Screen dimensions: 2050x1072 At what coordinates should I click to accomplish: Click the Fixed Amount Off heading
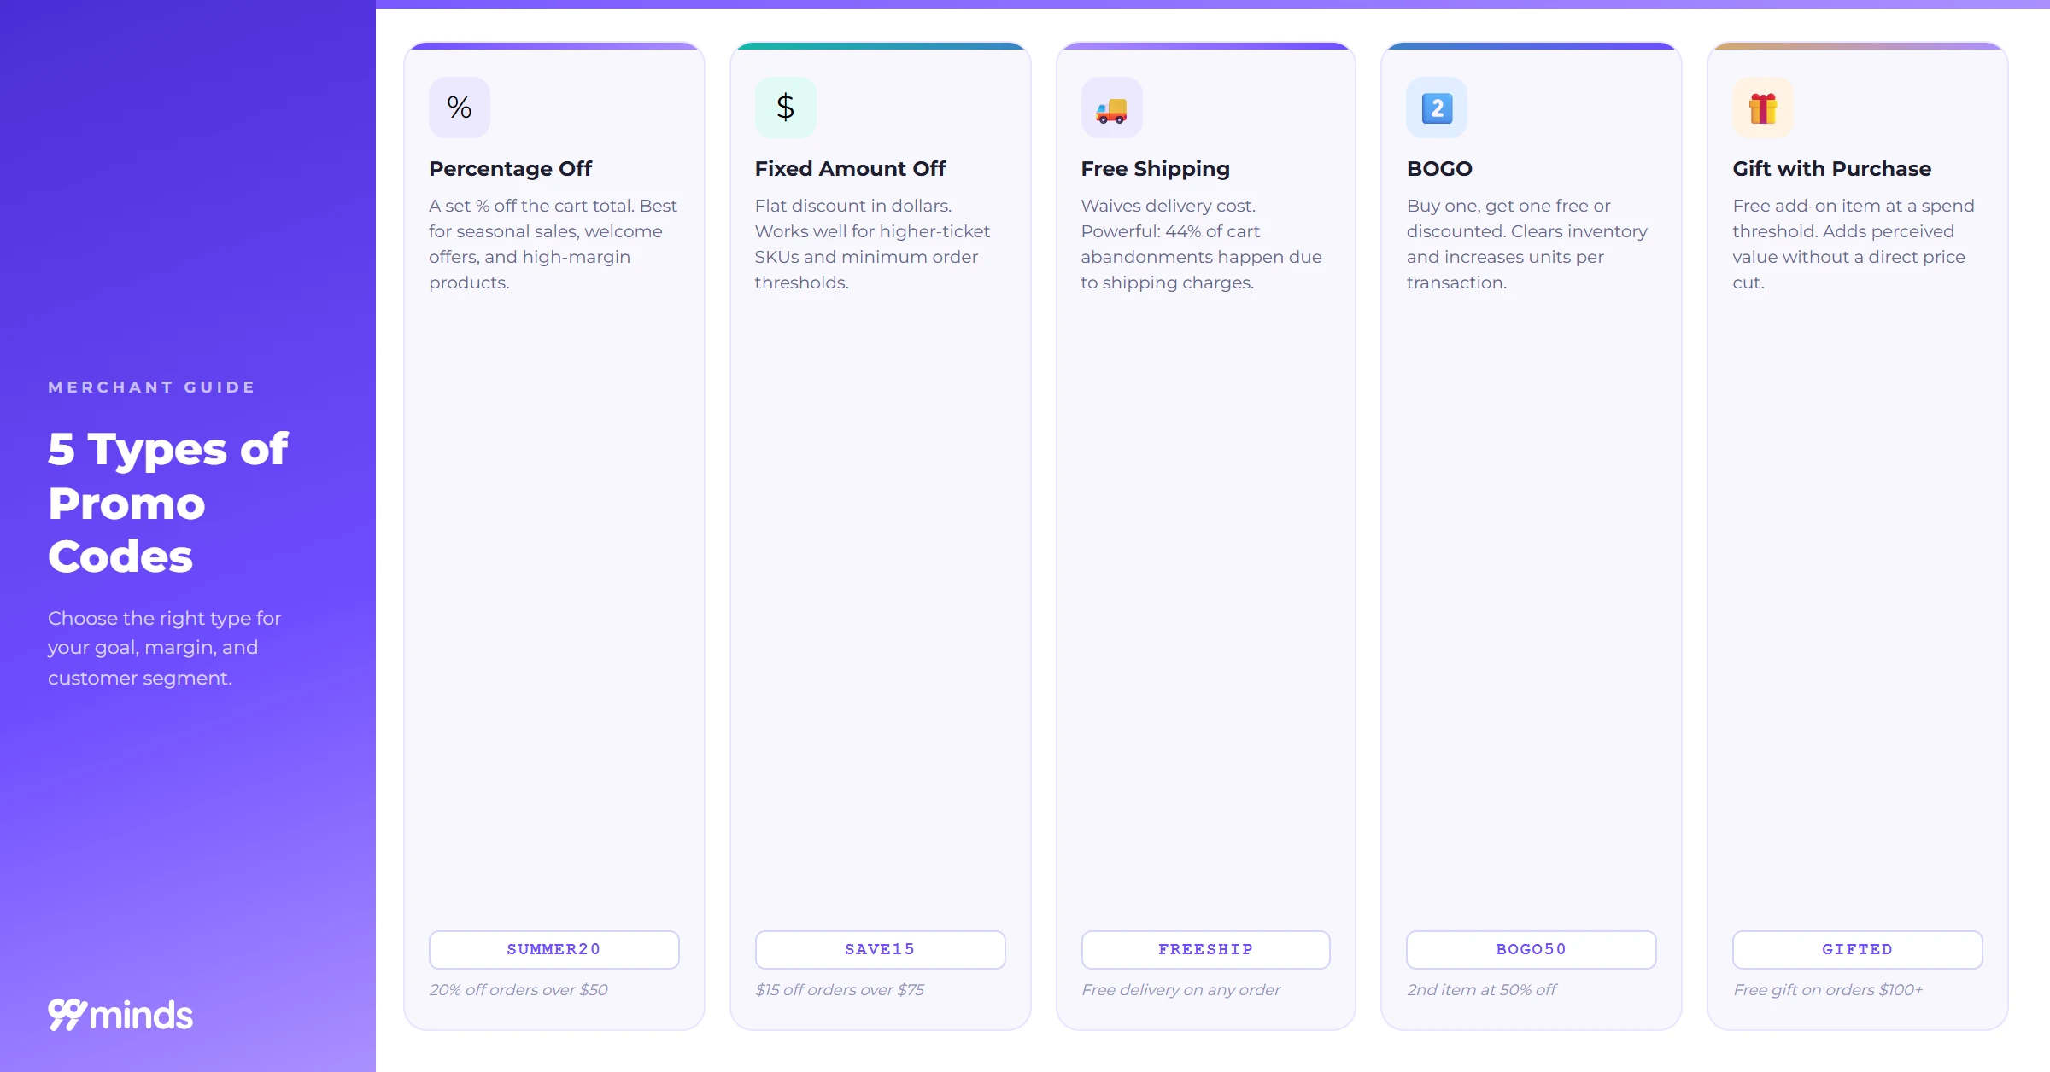tap(850, 169)
